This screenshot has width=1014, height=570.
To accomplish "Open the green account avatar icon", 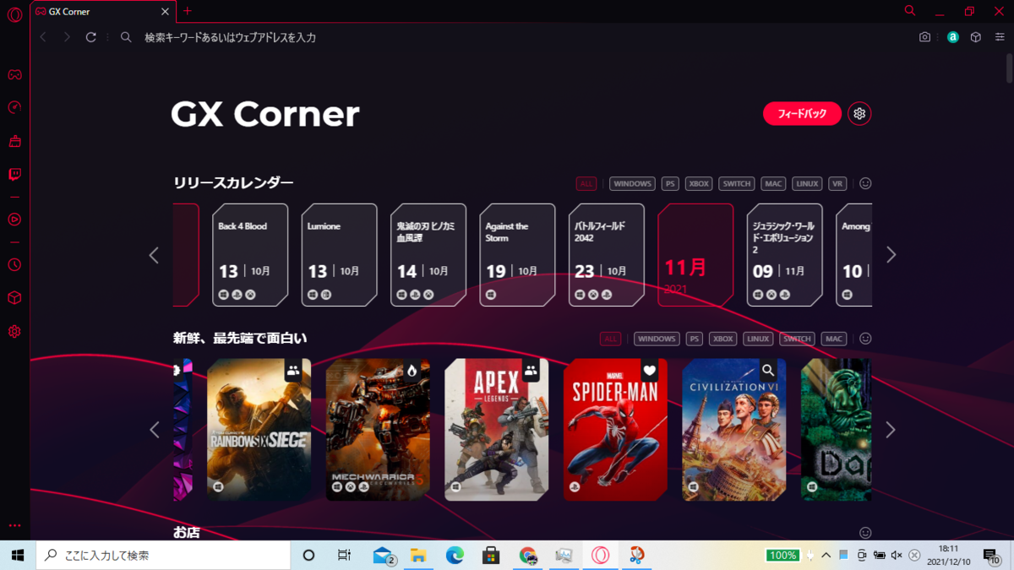I will [952, 37].
